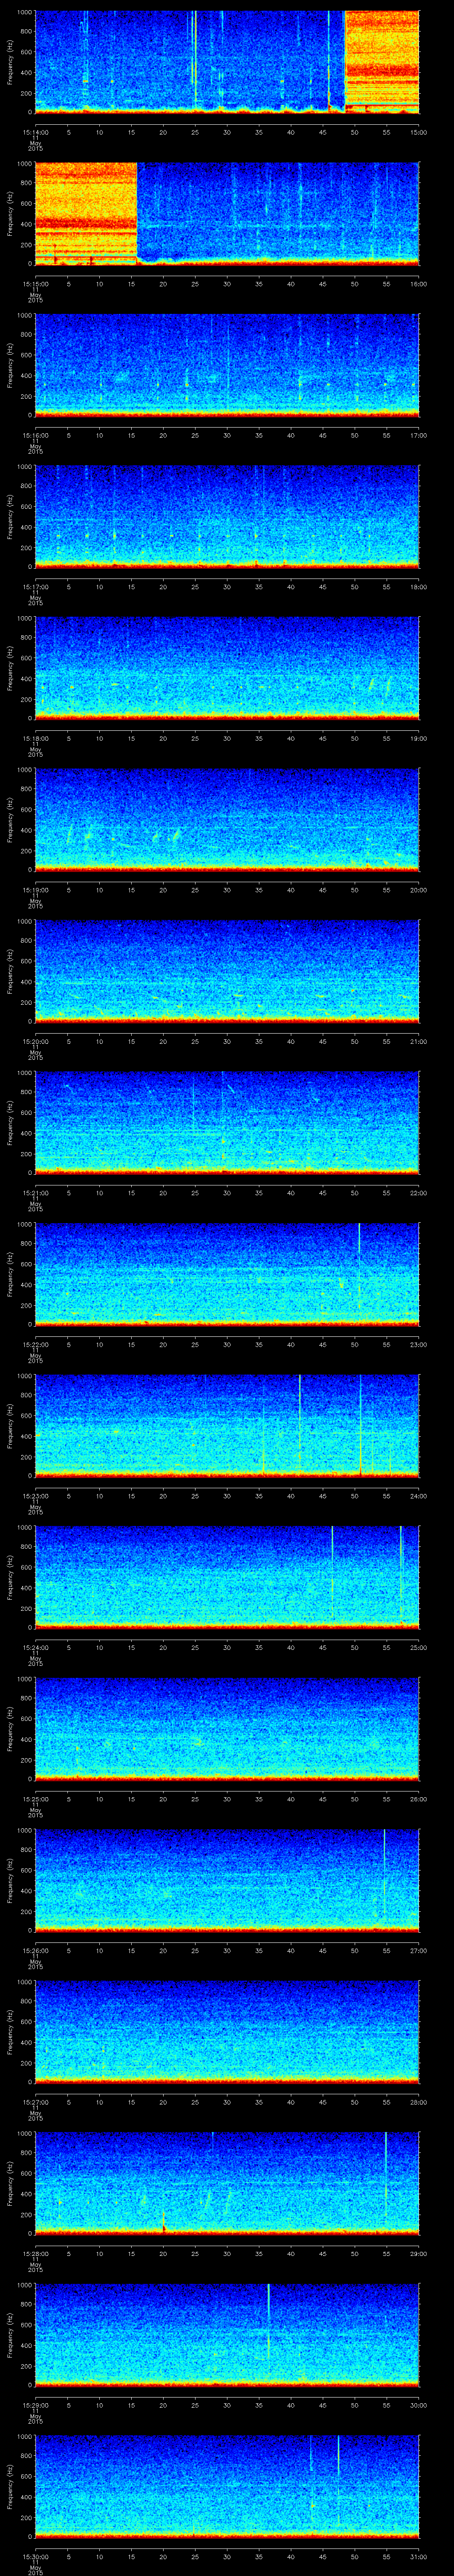Click the 15:20:00 start time label

click(35, 1041)
